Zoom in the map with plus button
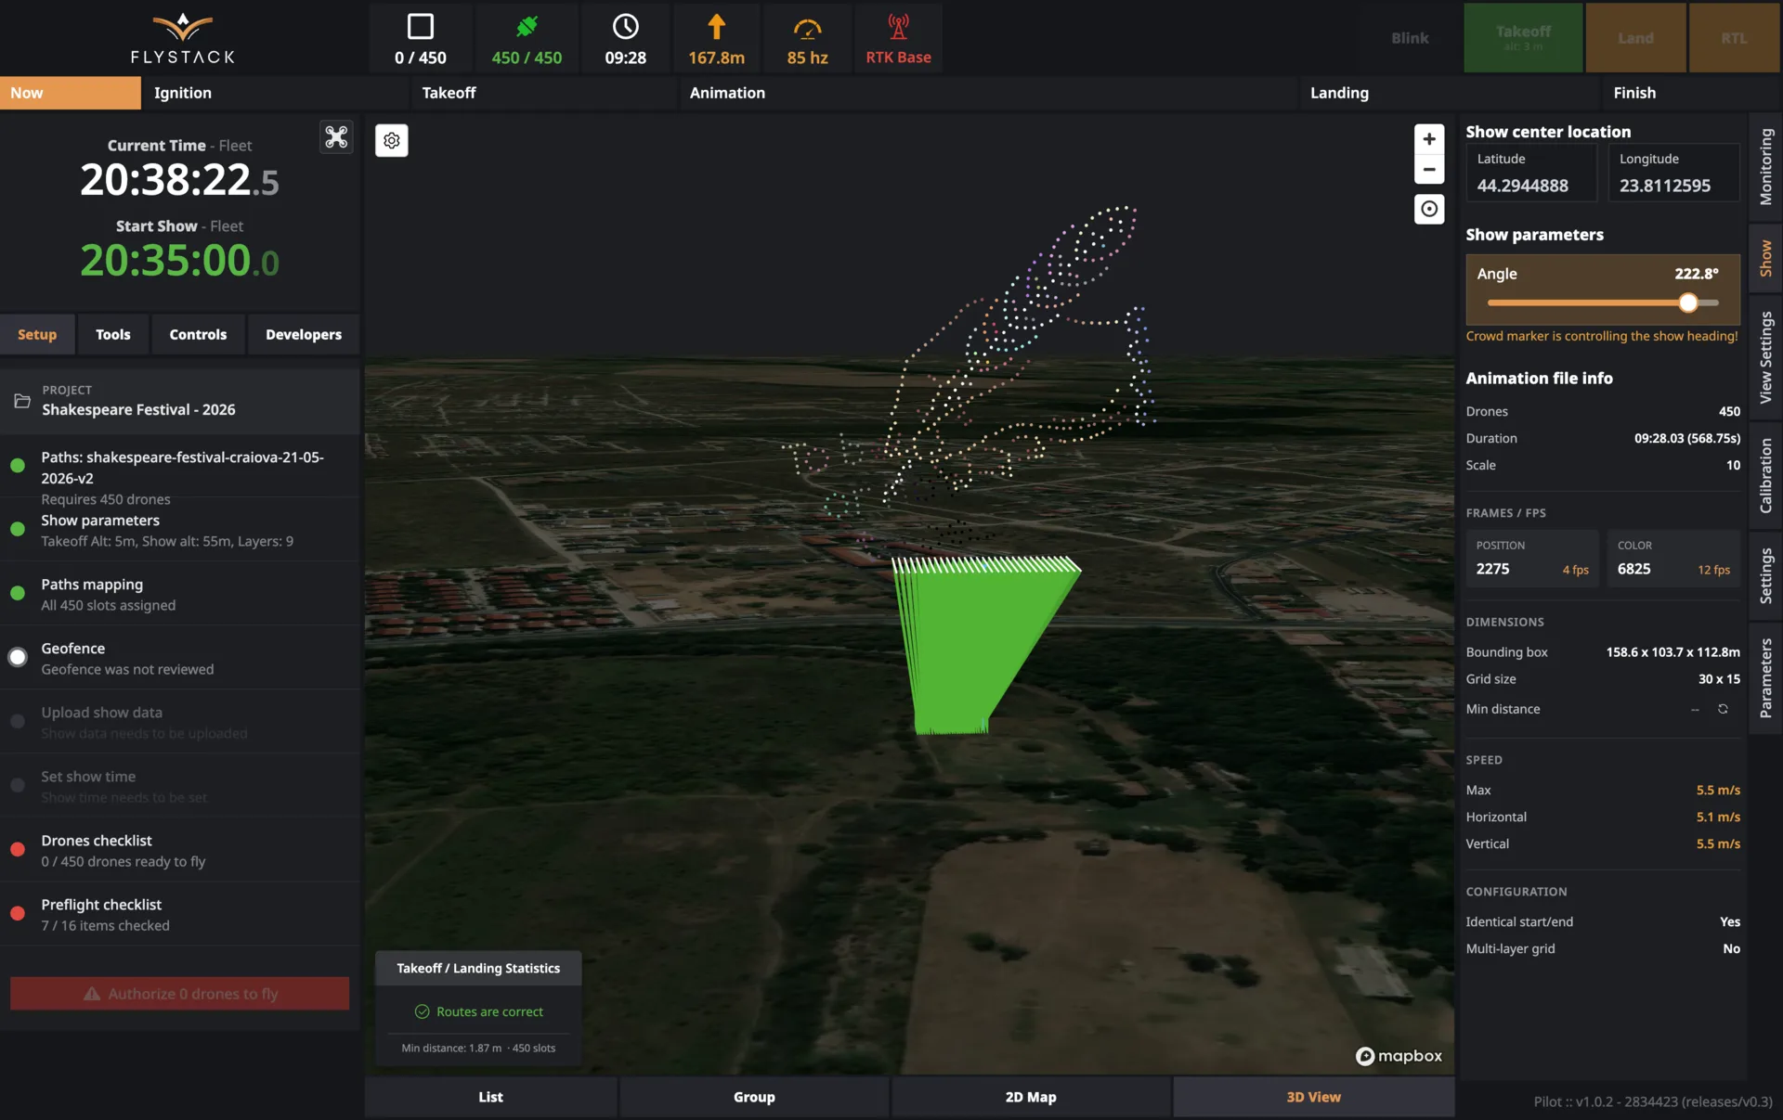The width and height of the screenshot is (1783, 1120). 1429,139
